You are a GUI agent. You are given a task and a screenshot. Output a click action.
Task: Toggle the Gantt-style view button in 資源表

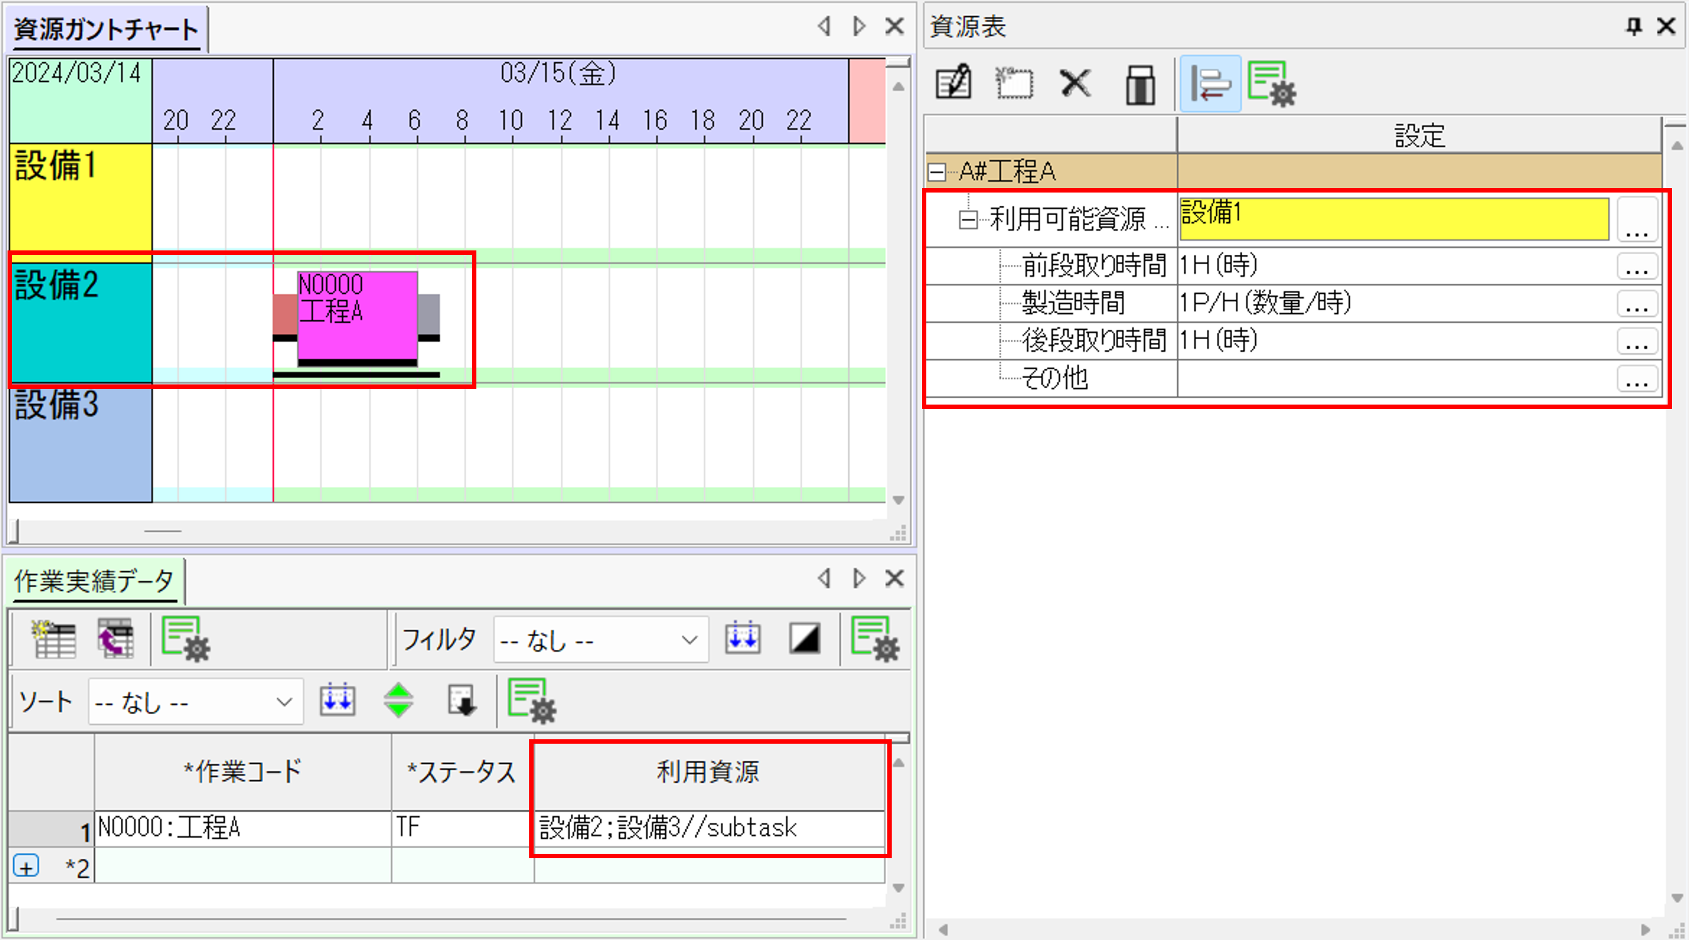[1209, 84]
